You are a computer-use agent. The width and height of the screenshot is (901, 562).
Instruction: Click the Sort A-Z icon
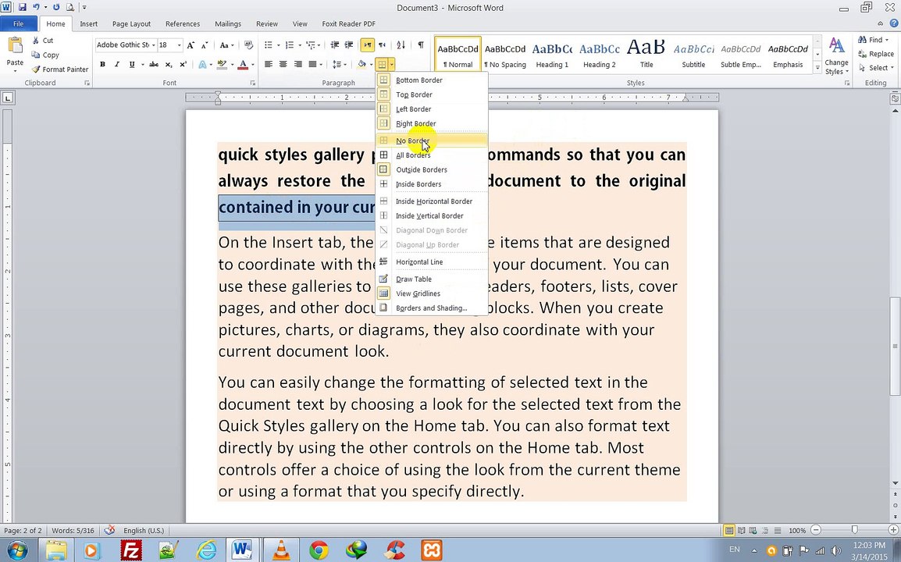[401, 44]
